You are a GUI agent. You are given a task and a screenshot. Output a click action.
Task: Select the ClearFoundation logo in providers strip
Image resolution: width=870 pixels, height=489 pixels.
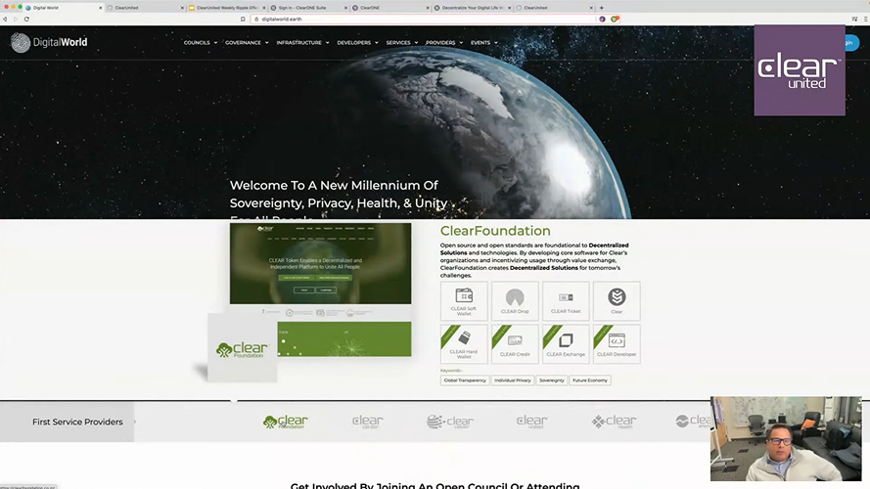pos(285,422)
